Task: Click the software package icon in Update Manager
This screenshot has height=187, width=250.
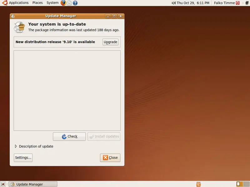Action: [19, 27]
